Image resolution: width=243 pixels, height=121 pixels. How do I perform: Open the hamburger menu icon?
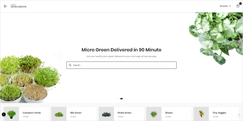[6, 6]
